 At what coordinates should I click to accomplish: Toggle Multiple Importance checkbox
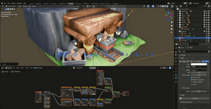click(x=192, y=80)
